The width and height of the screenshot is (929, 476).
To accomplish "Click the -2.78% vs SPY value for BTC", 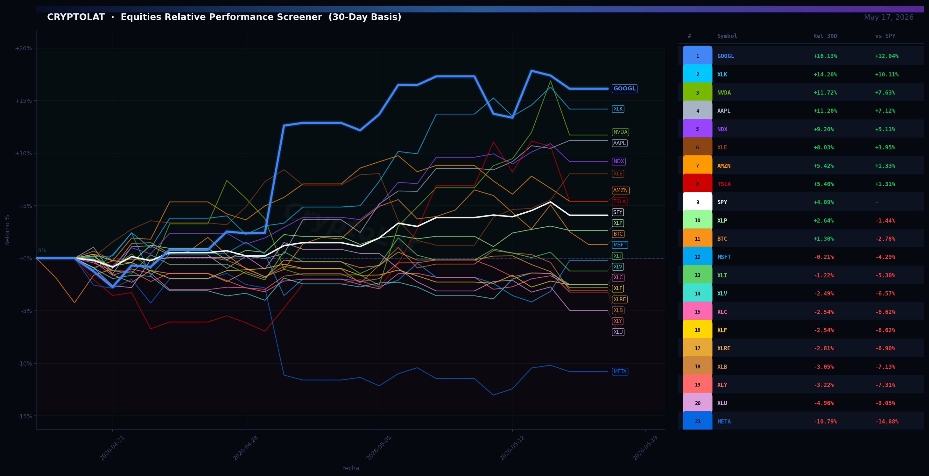I will pyautogui.click(x=885, y=239).
